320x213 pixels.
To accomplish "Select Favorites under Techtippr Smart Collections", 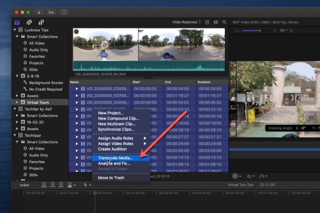I will tap(37, 162).
